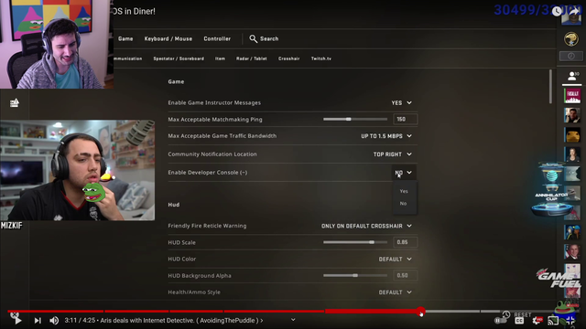Play the YouTube video

pos(17,320)
